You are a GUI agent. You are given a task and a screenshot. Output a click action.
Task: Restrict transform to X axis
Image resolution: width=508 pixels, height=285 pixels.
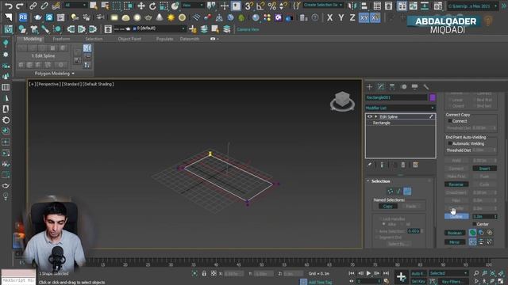tap(330, 17)
